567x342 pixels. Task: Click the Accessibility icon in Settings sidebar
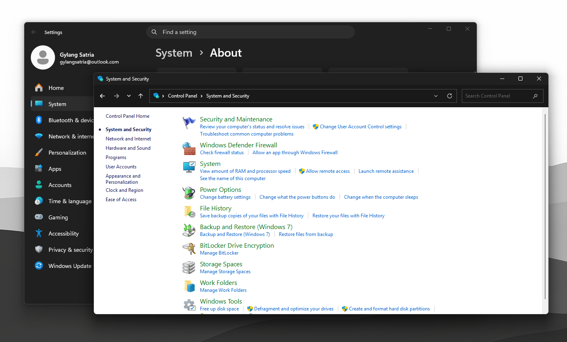(39, 234)
